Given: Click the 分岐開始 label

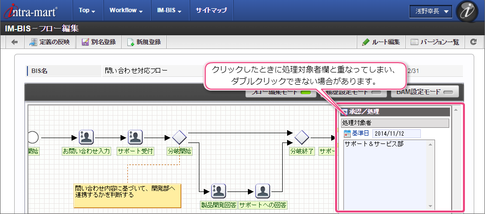Looking at the screenshot, I should [x=179, y=152].
